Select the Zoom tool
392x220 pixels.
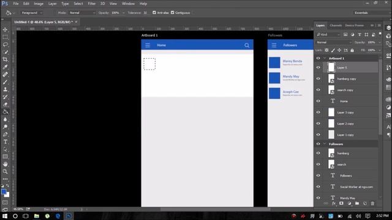6,172
